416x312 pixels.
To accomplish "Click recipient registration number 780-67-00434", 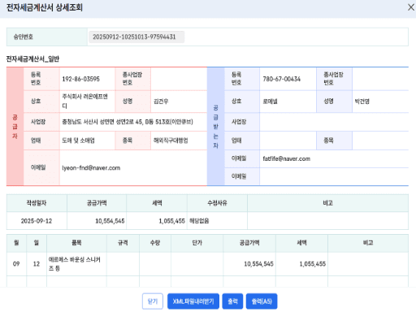I will click(282, 79).
